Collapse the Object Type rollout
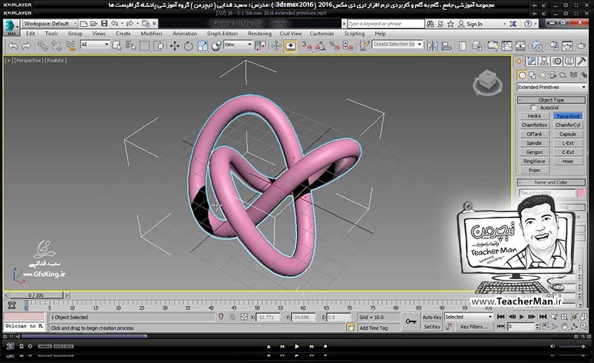Image resolution: width=594 pixels, height=363 pixels. coord(551,100)
